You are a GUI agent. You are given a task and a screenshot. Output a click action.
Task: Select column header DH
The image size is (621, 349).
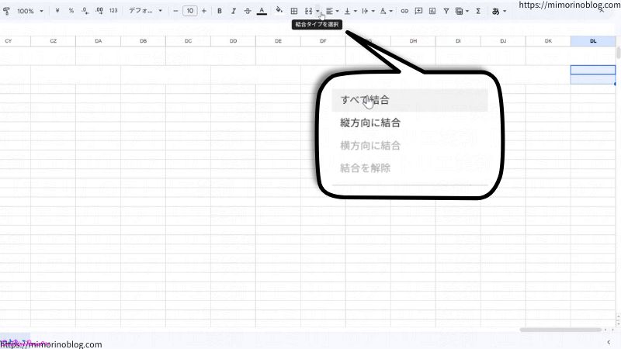(413, 41)
